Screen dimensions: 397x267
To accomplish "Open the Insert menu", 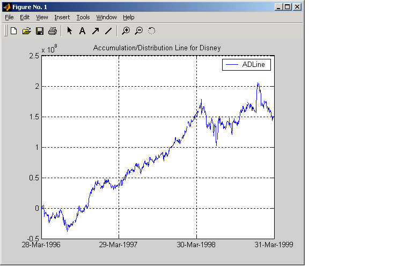I will 62,17.
